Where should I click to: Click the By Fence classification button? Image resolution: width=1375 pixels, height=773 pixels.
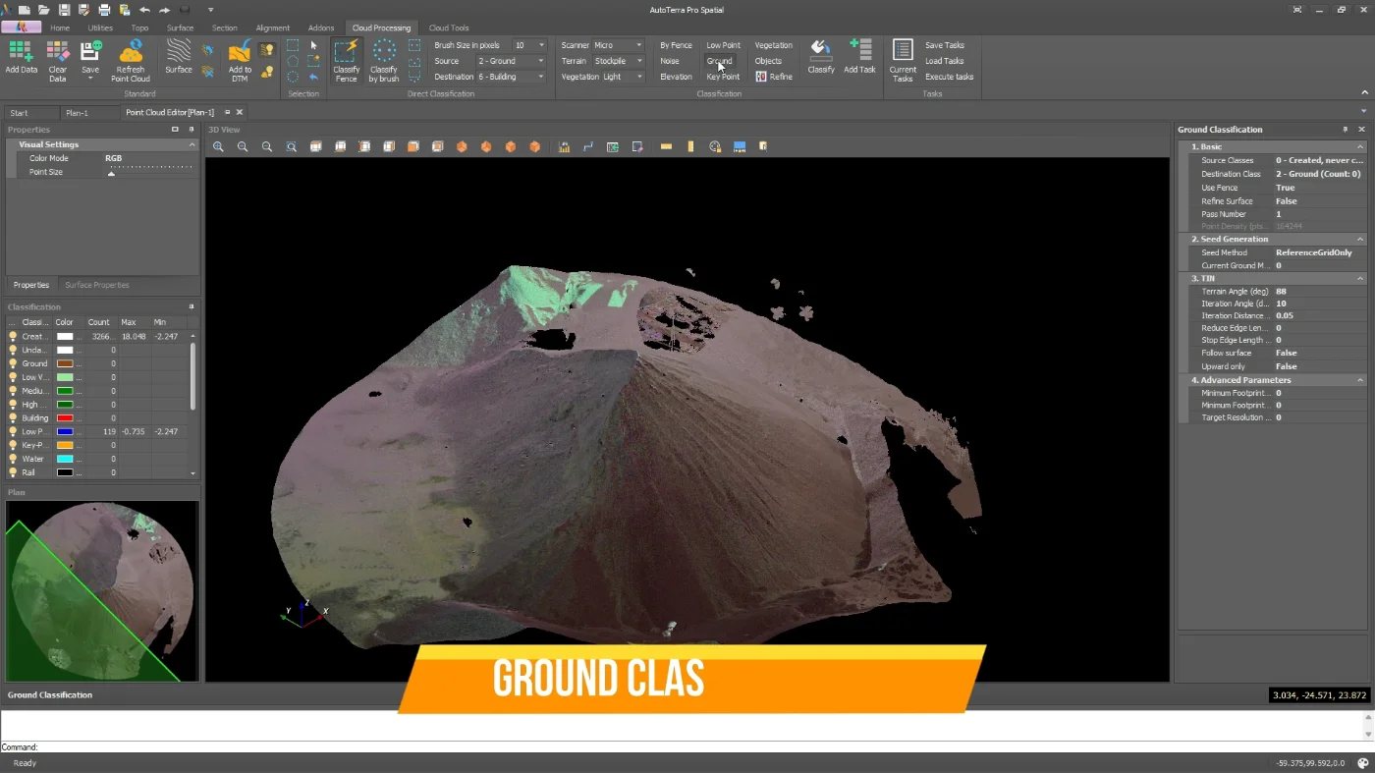676,45
